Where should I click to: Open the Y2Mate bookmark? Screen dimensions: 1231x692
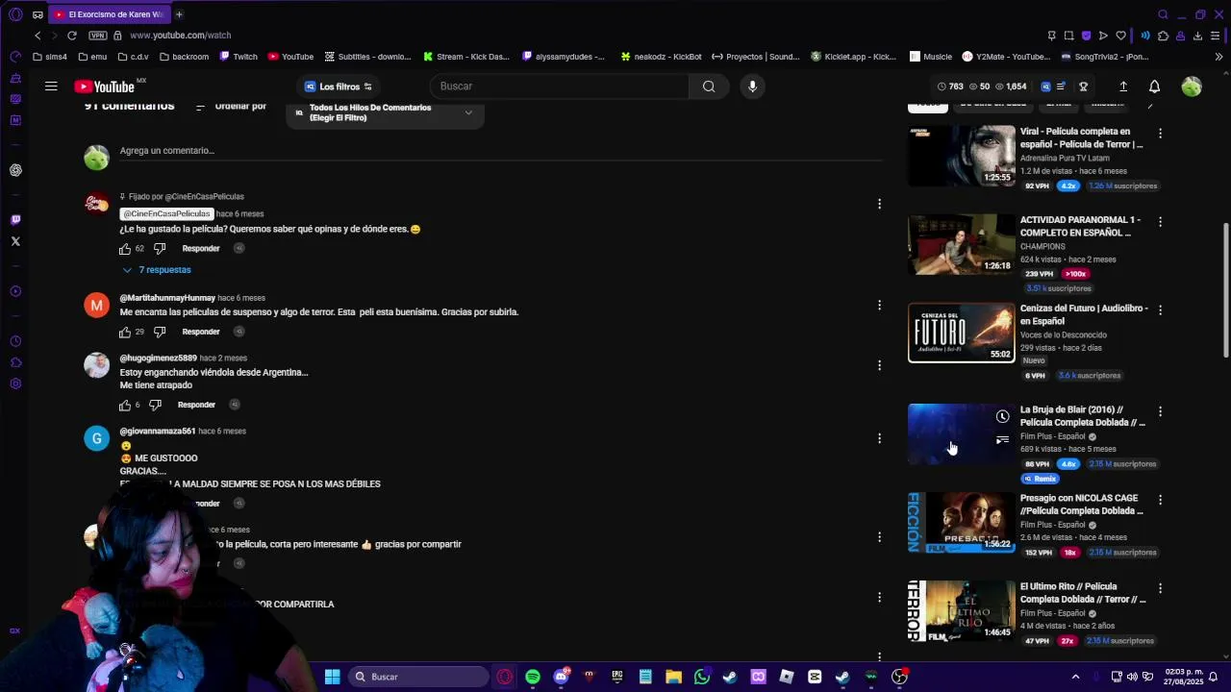pyautogui.click(x=1006, y=57)
